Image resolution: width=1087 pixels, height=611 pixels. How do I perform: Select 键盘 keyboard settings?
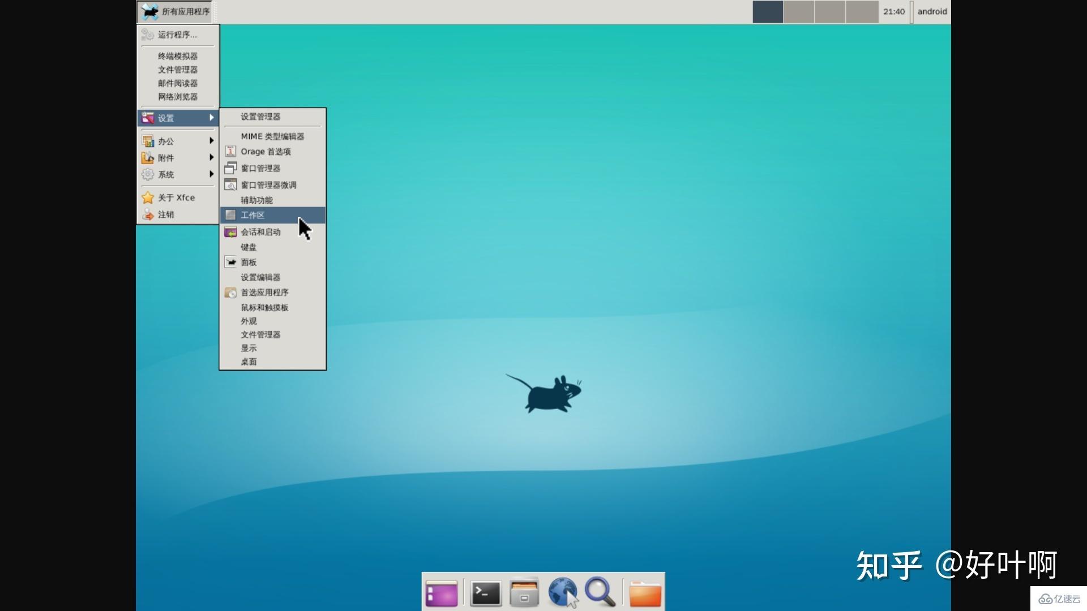248,246
